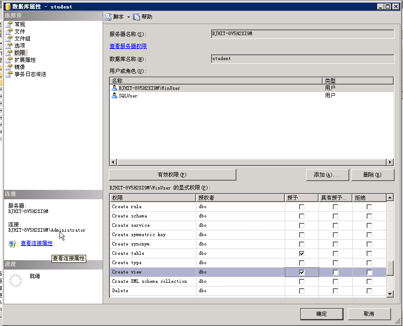Screen dimensions: 403x326
Task: Toggle deny checkbox for Create service
Action: [369, 225]
